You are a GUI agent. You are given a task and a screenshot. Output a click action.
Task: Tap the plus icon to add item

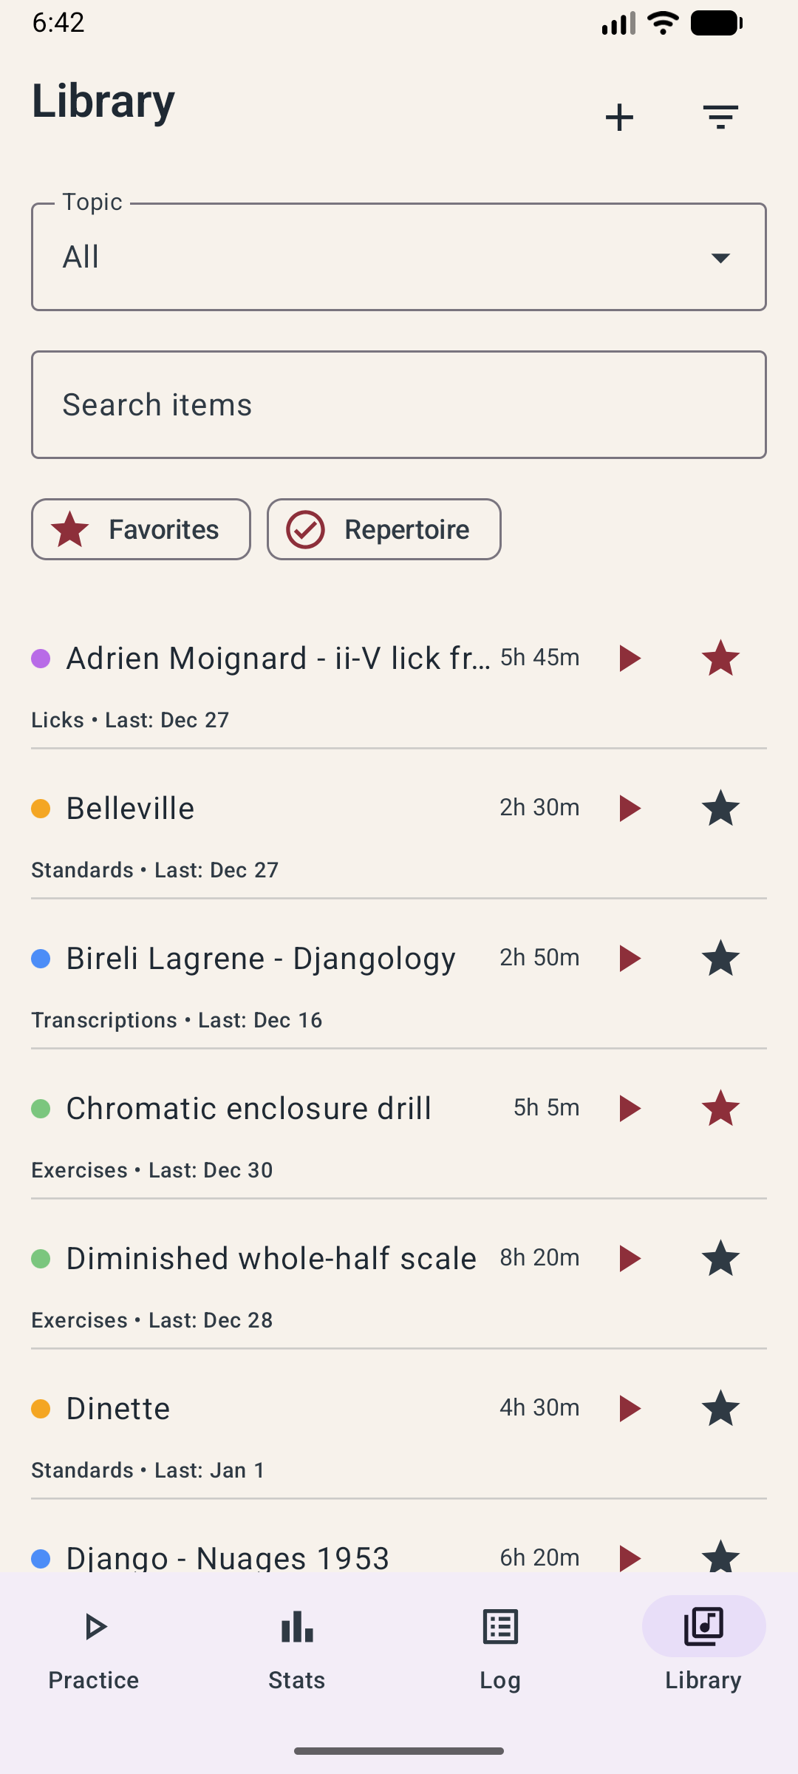click(619, 118)
